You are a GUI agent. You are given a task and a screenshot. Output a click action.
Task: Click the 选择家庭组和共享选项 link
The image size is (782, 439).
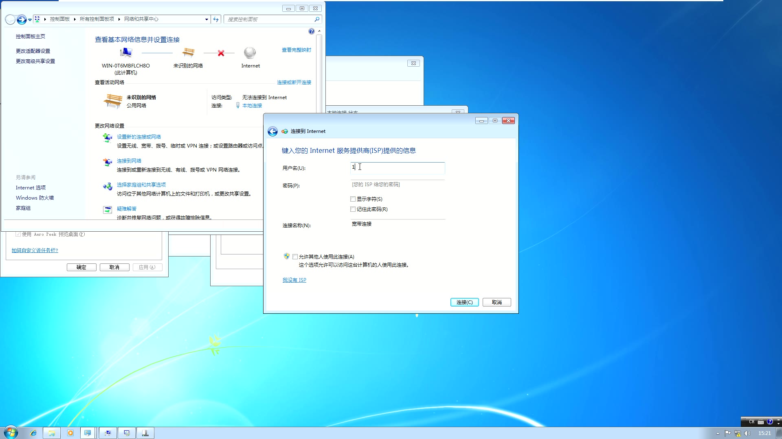(141, 185)
